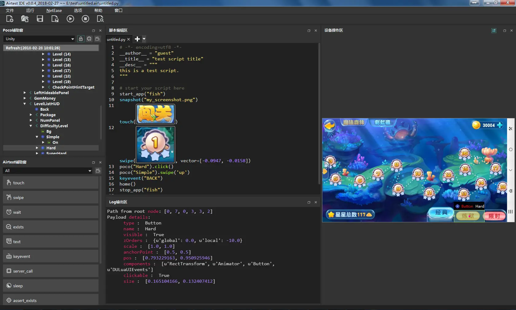Insert a touch action from Airtest panel
Screen dimensions: 516x310
pos(50,183)
